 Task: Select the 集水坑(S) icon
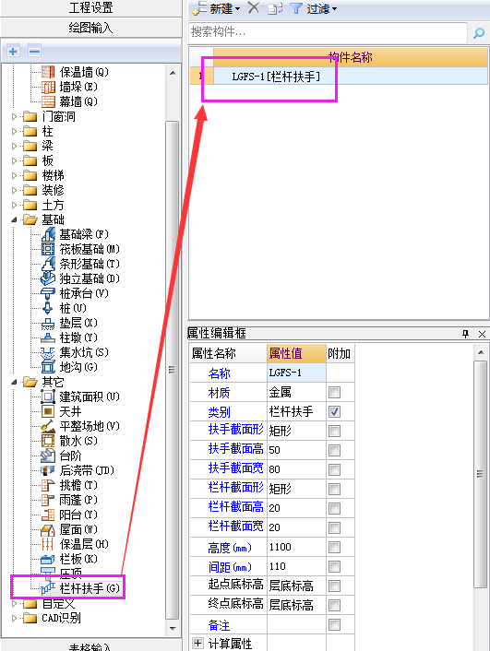[48, 352]
